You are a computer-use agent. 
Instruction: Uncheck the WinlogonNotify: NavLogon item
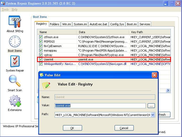(x=41, y=64)
